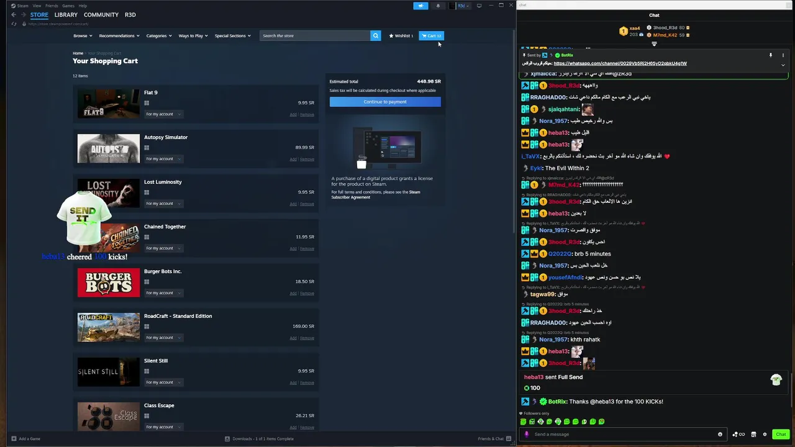795x447 pixels.
Task: Open the Browse dropdown menu
Action: pyautogui.click(x=83, y=35)
